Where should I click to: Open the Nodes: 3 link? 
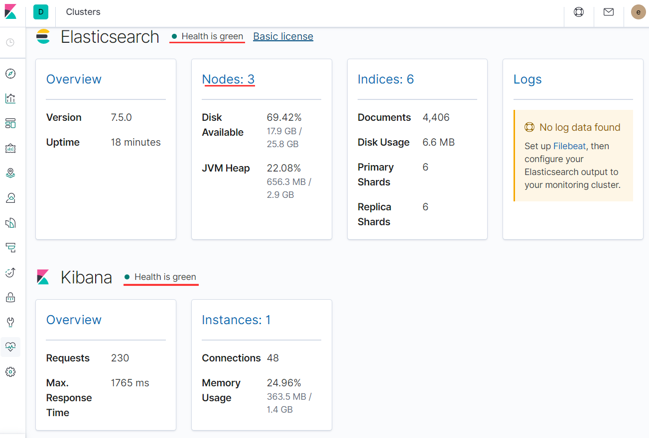point(228,79)
